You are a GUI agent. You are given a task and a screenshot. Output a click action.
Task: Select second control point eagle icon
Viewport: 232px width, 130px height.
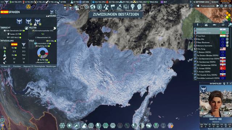(x=28, y=22)
